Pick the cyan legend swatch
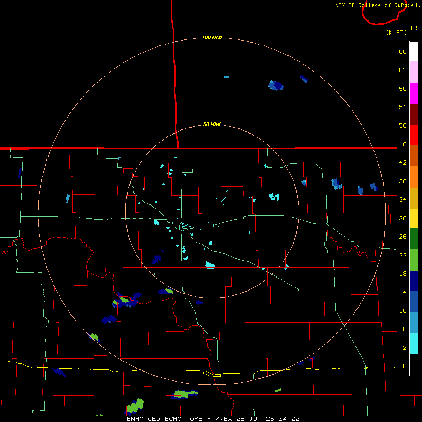The width and height of the screenshot is (422, 422). [x=414, y=344]
